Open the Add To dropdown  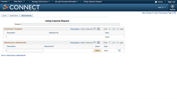click(x=162, y=7)
